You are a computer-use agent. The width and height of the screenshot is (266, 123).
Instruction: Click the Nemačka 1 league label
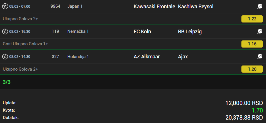tap(78, 31)
